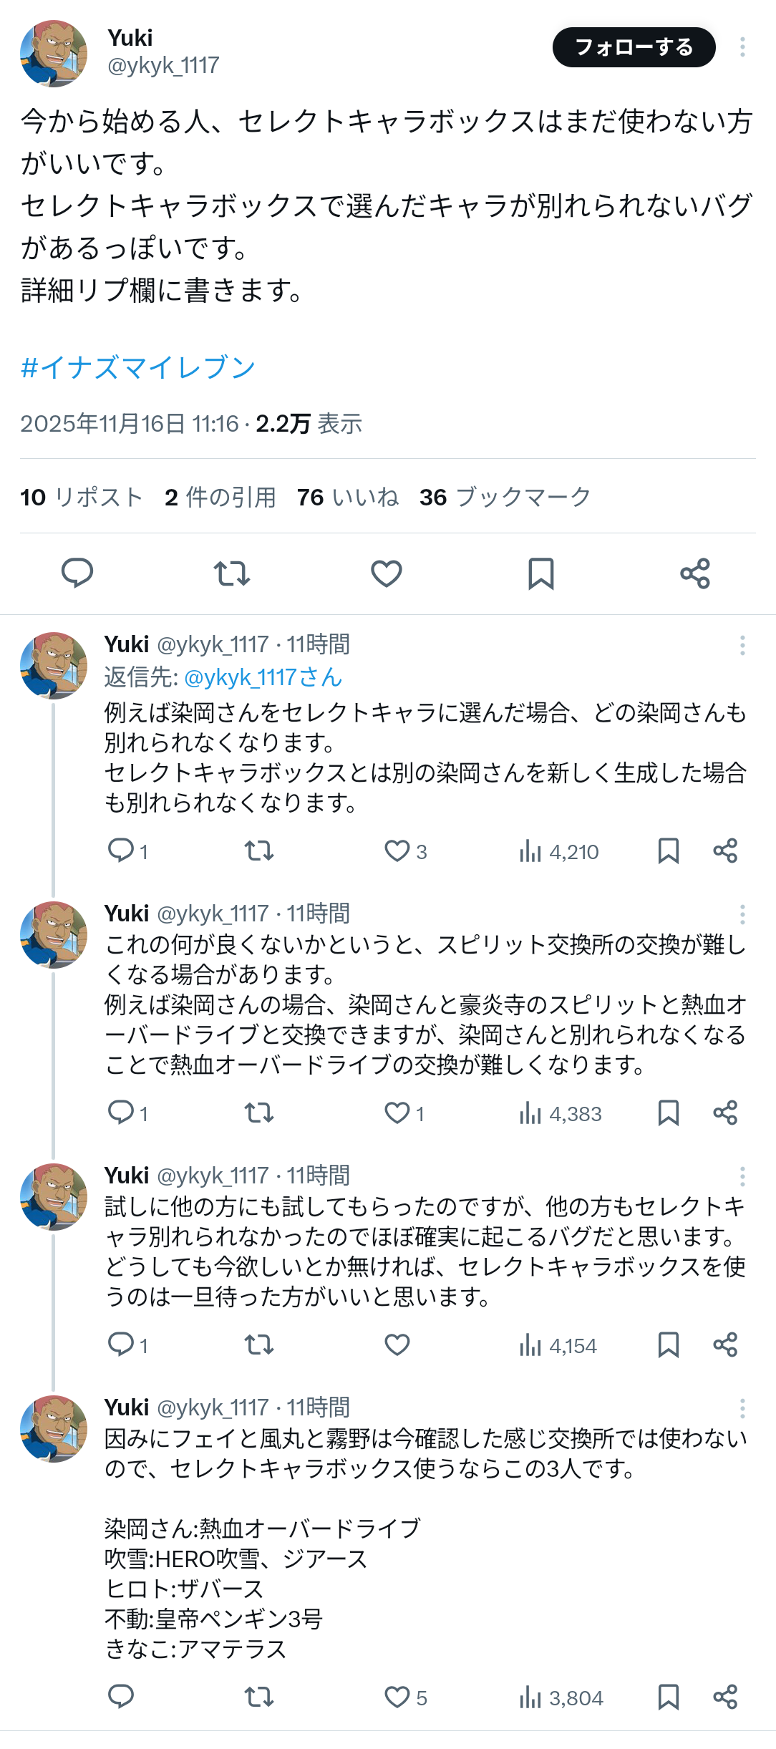The height and width of the screenshot is (1749, 776).
Task: Open more options on the last reply
Action: click(742, 1408)
